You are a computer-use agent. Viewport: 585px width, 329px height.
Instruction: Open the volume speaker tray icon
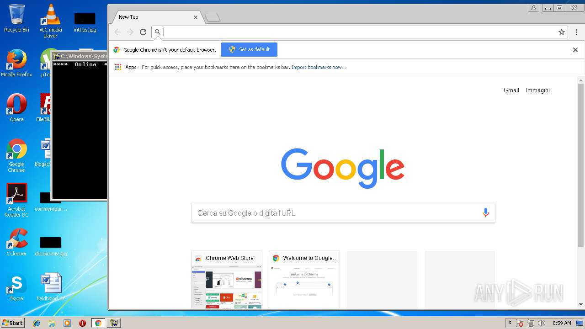(542, 323)
